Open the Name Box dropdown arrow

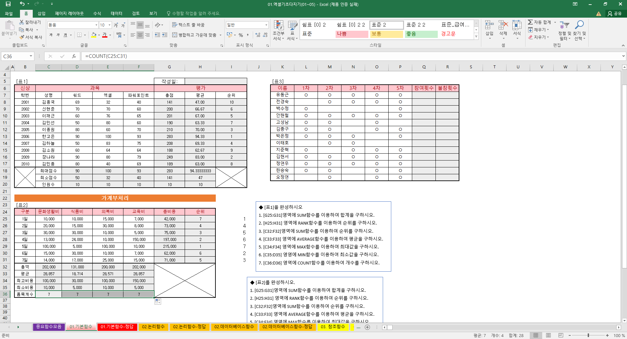(x=31, y=56)
